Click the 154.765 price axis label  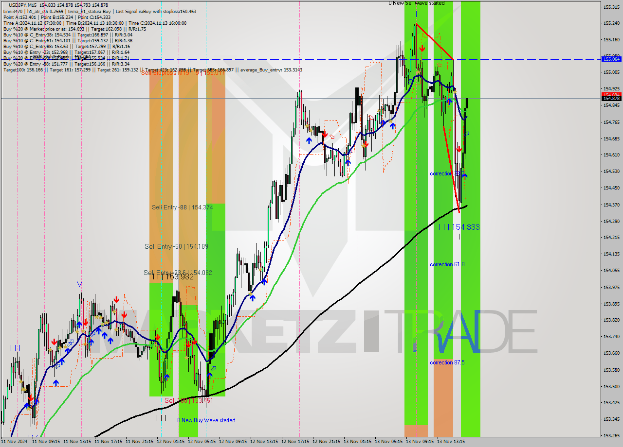(611, 122)
